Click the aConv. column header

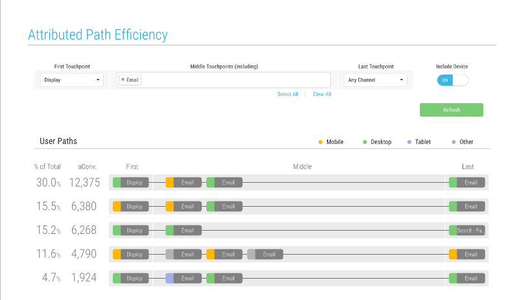[x=86, y=167]
